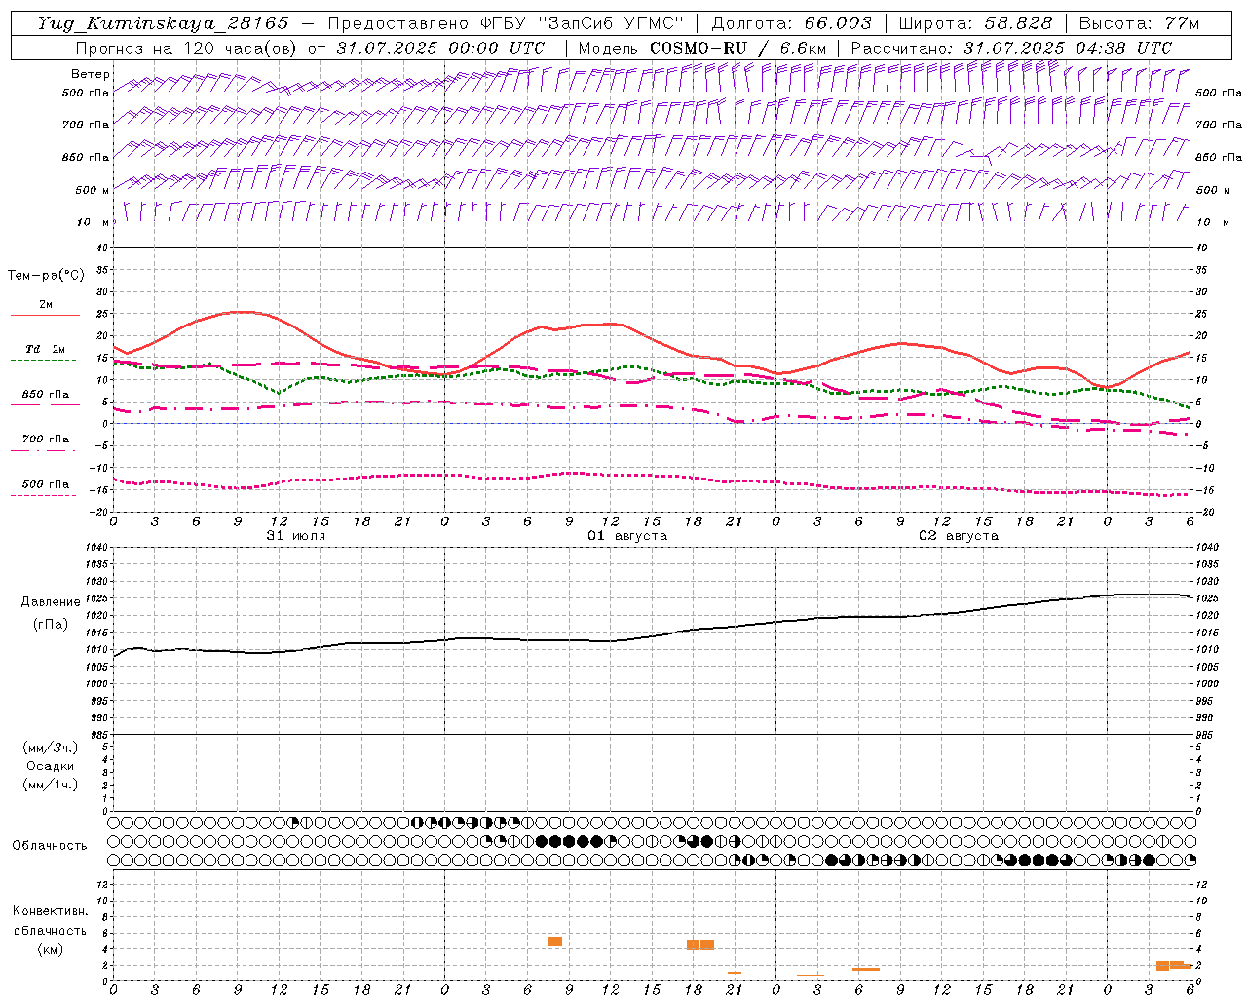This screenshot has width=1247, height=998.
Task: Click the '(мм/1ч.)' precipitation unit label
Action: pos(51,785)
